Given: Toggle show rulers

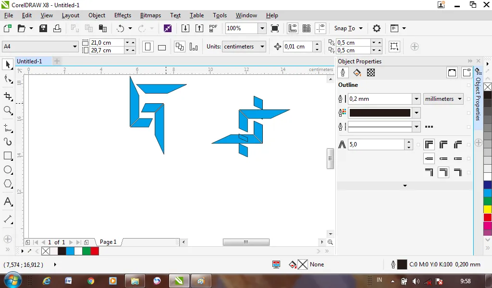Looking at the screenshot, I should [x=293, y=28].
